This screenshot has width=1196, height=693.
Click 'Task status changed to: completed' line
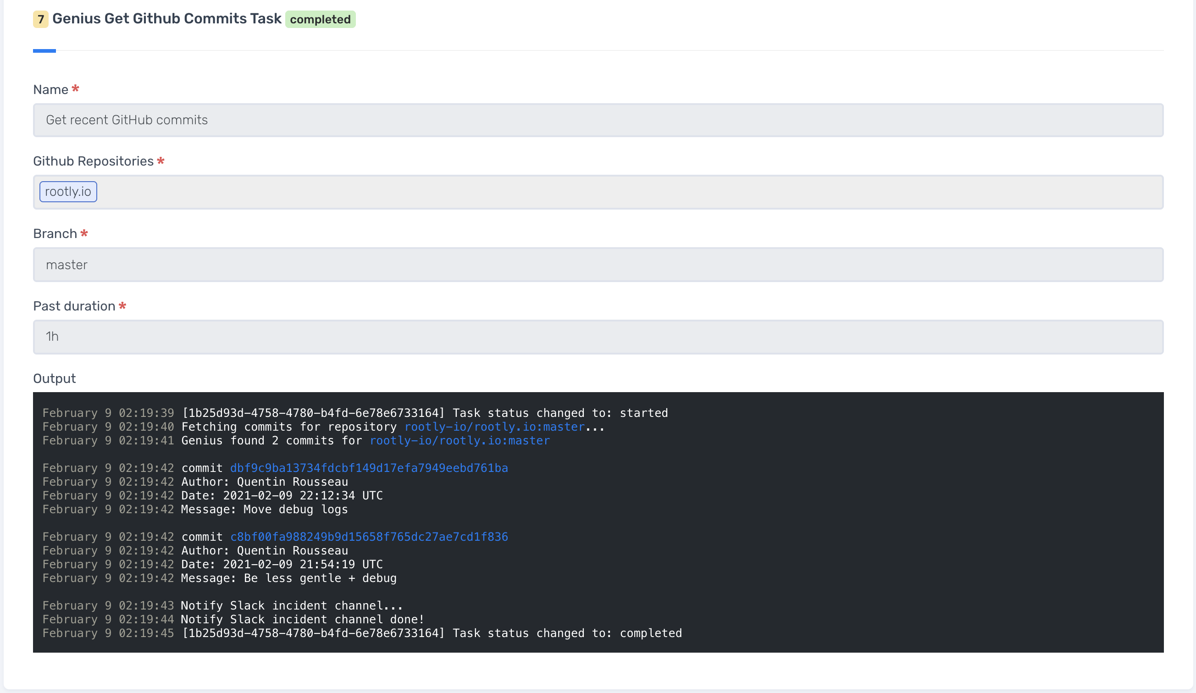362,633
